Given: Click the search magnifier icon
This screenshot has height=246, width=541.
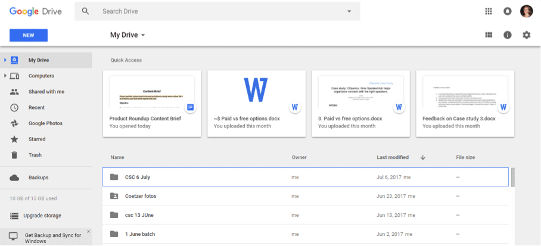Looking at the screenshot, I should [x=85, y=11].
